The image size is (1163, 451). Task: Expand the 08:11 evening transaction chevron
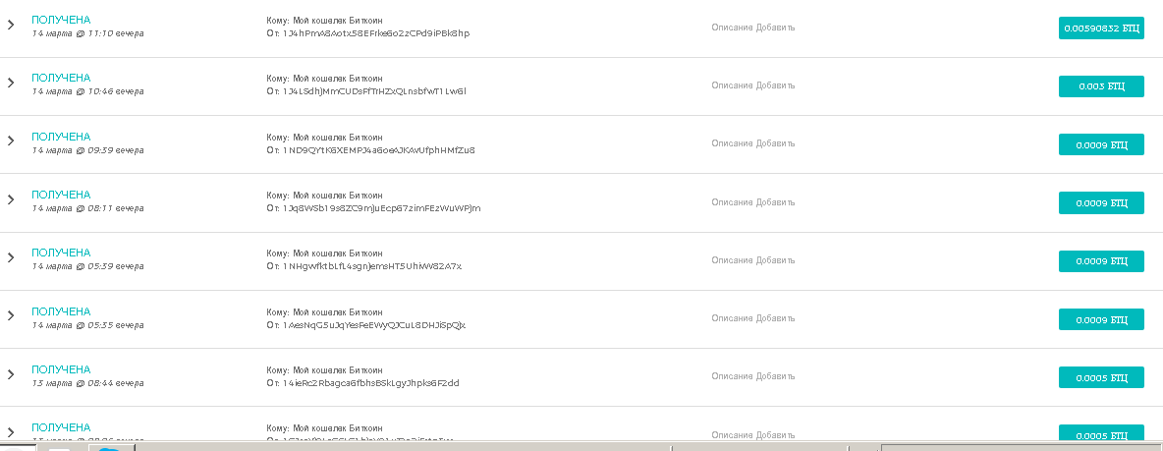pos(11,199)
